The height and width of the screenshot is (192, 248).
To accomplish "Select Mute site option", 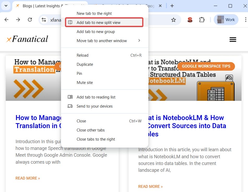I will tap(84, 82).
